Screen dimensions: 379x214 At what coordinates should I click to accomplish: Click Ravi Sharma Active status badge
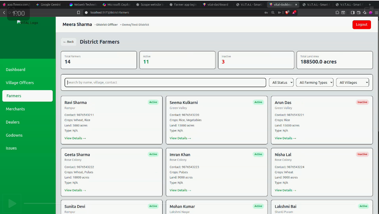(153, 102)
